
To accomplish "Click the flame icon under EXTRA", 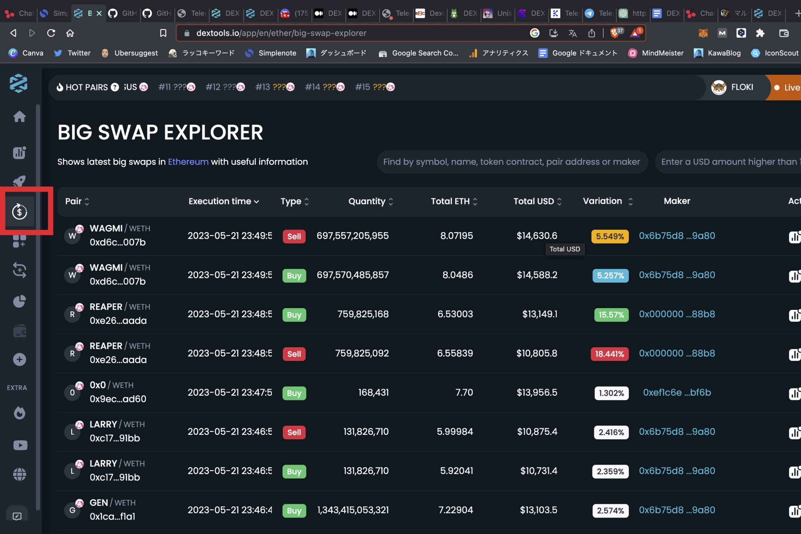I will pos(19,413).
